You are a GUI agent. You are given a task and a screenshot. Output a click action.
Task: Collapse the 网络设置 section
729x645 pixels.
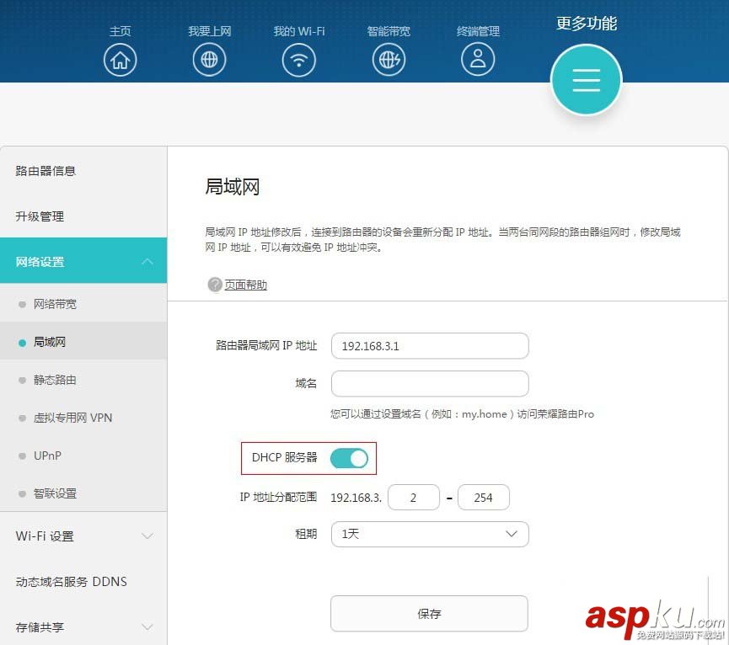click(83, 260)
